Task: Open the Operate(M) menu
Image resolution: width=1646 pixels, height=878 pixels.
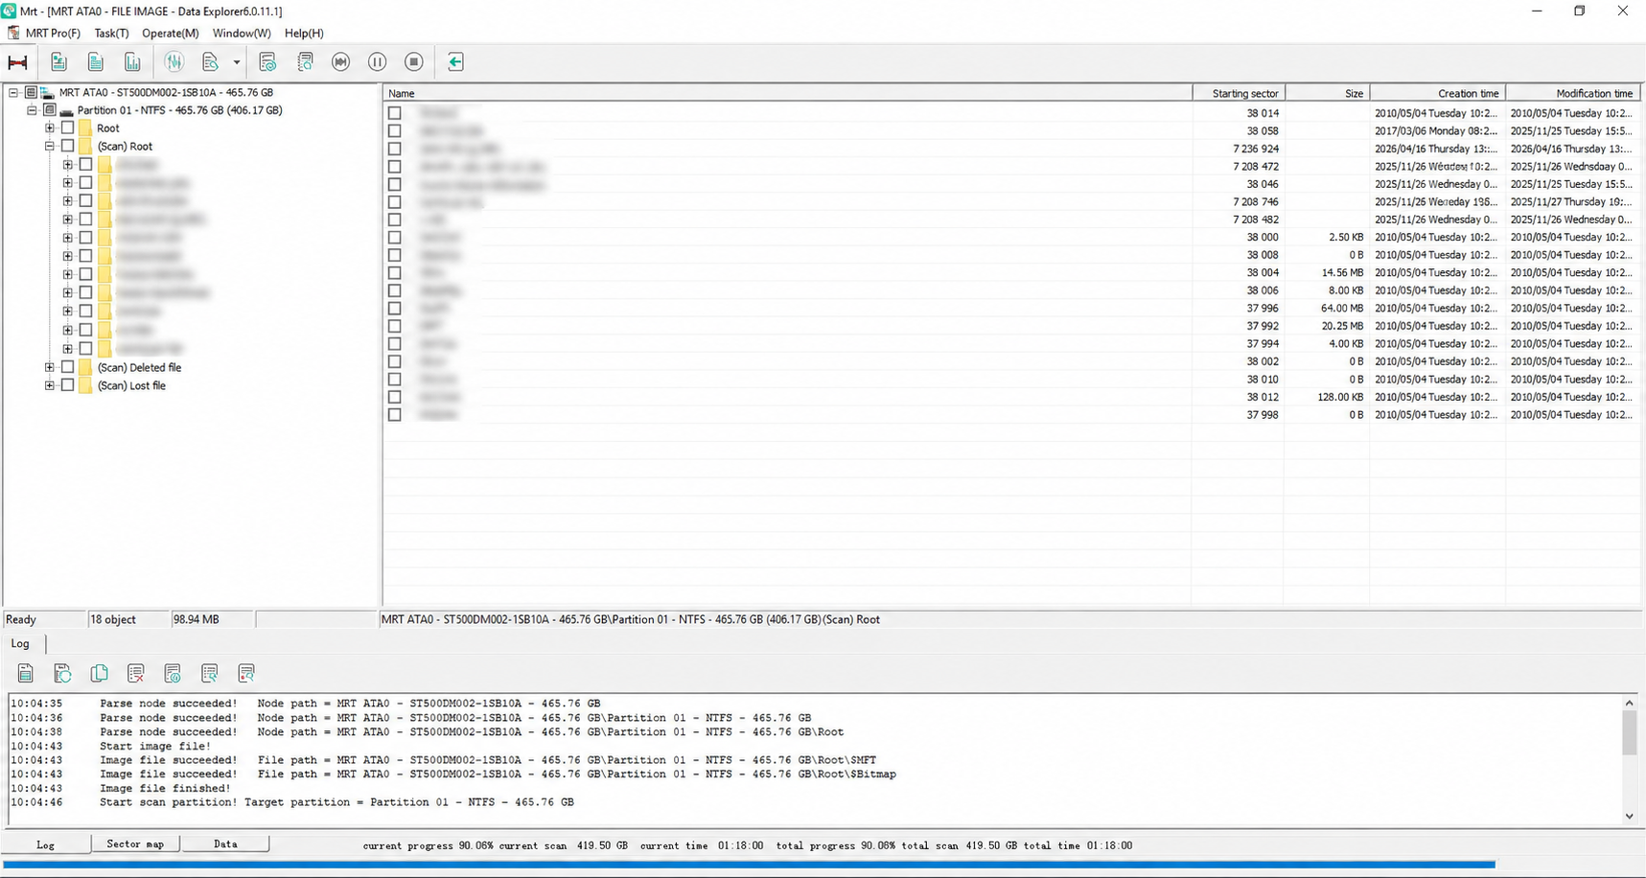Action: 171,34
